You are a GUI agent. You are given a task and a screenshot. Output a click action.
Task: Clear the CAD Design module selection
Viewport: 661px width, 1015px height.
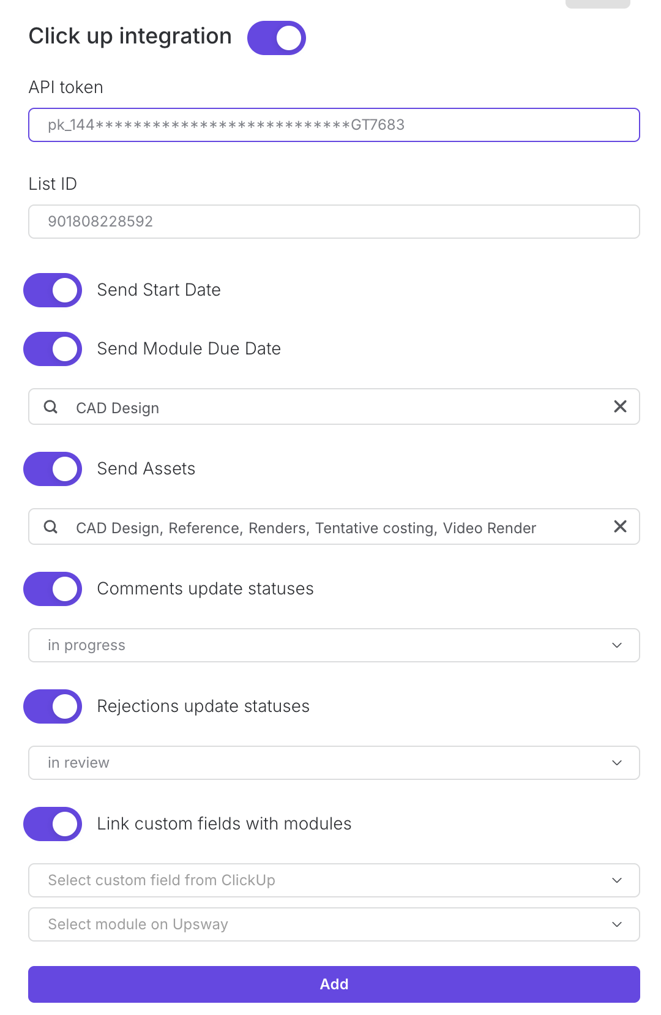[x=620, y=406]
